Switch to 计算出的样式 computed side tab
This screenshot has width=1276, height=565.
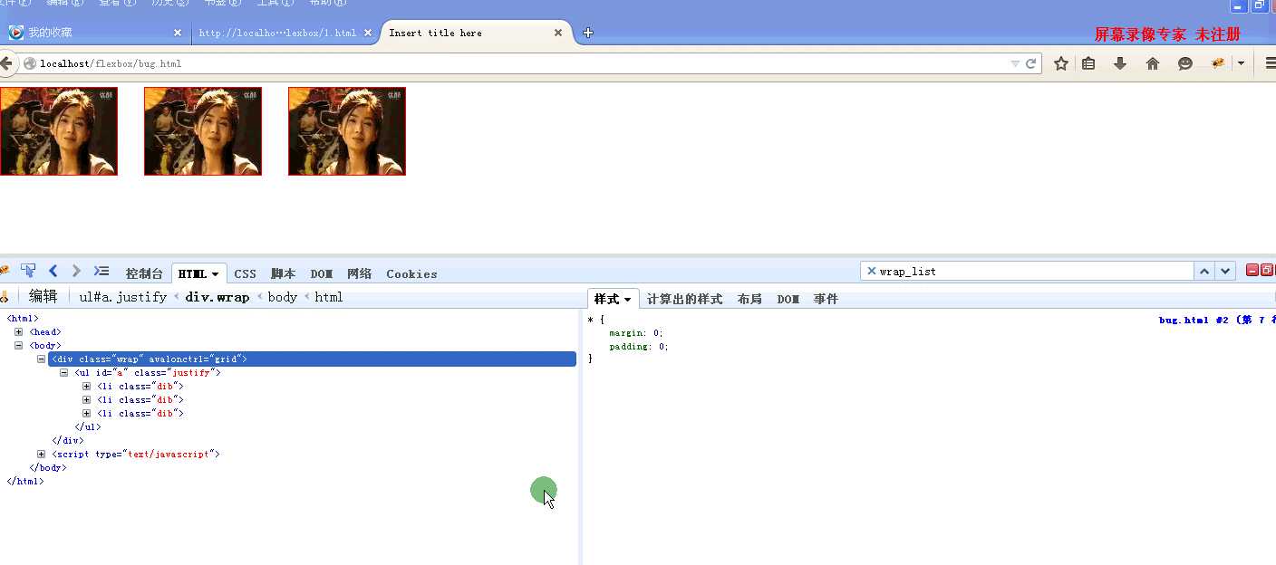[684, 299]
